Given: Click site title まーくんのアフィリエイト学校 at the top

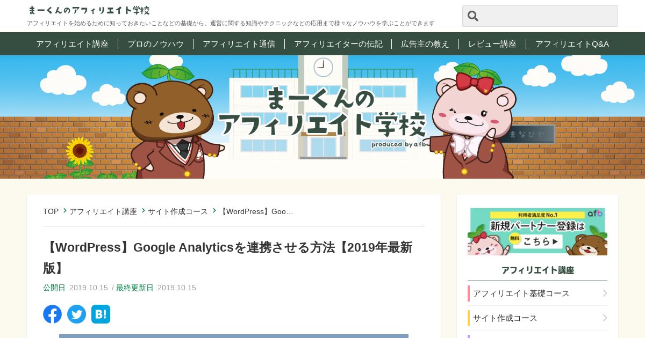Looking at the screenshot, I should click(89, 10).
